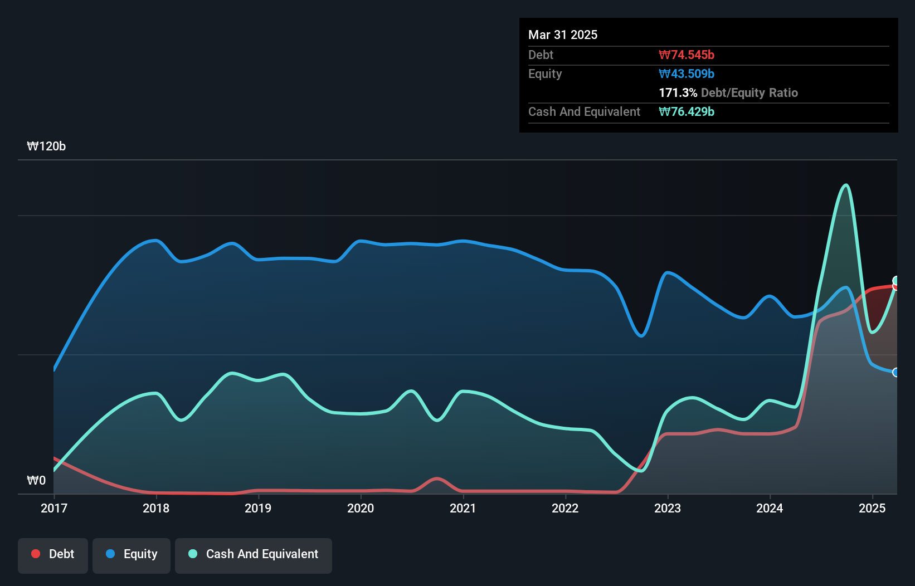Toggle the Debt series visibility
Screen dimensions: 915x586
[53, 555]
